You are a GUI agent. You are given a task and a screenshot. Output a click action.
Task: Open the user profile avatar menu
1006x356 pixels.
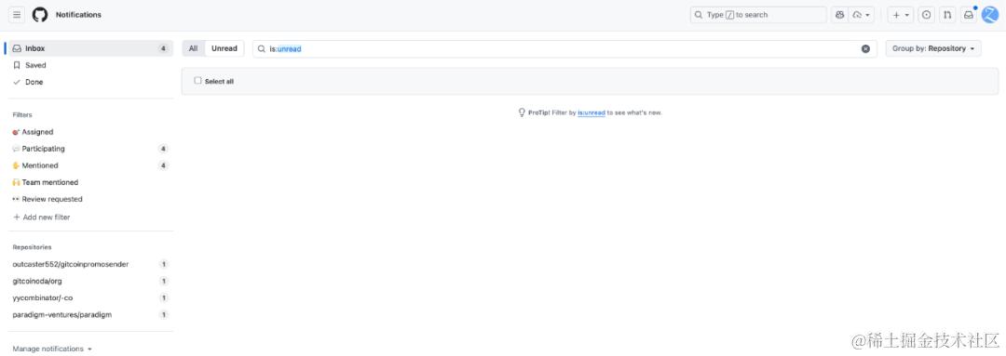pyautogui.click(x=990, y=15)
